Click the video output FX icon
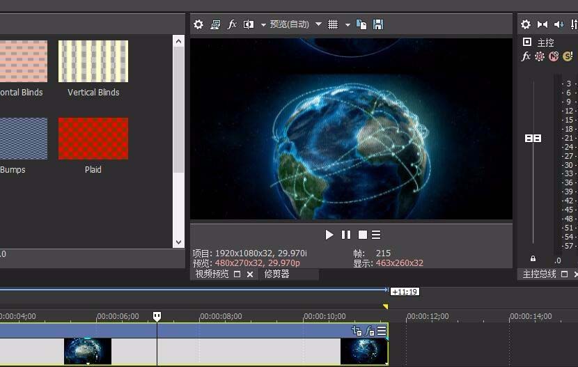The height and width of the screenshot is (367, 578). pos(232,24)
